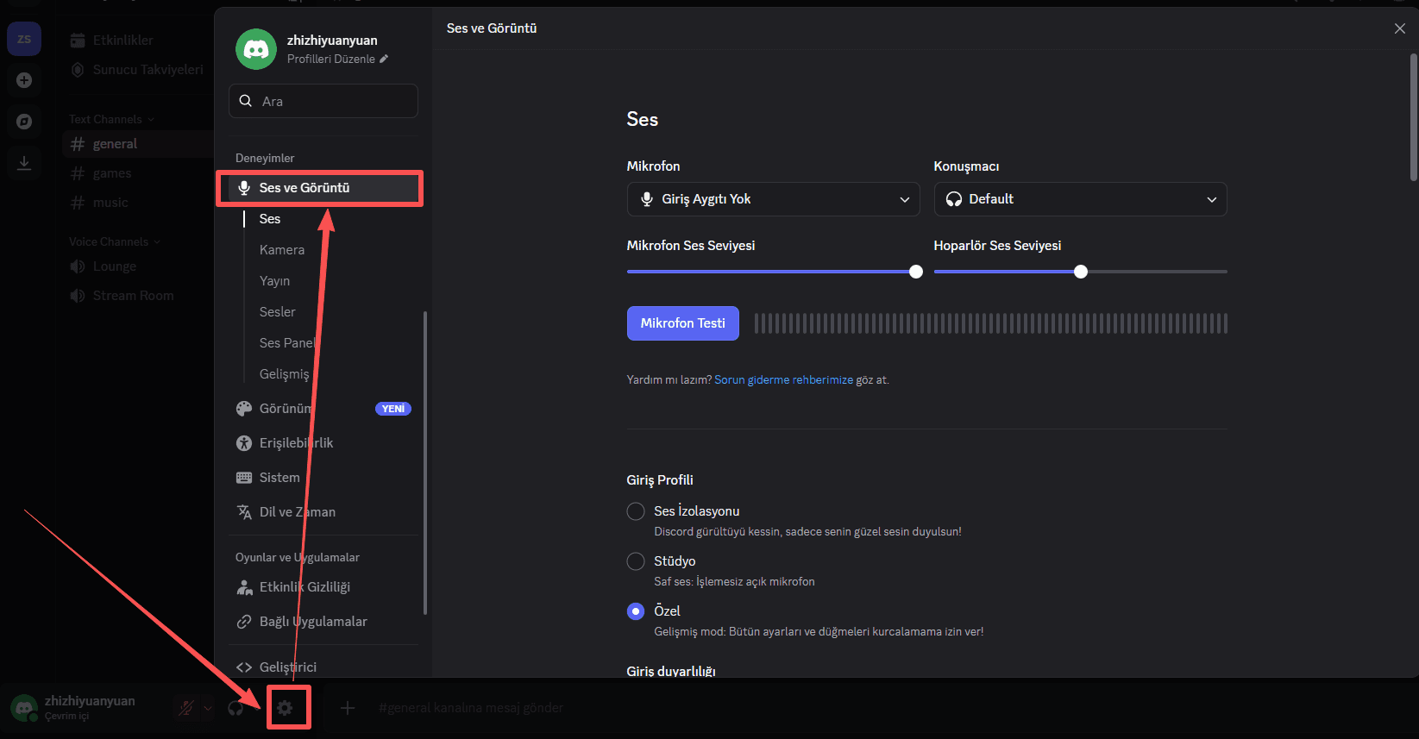Click the Discord avatar of zhizhiyuanyuan in settings
This screenshot has height=739, width=1419.
click(256, 49)
